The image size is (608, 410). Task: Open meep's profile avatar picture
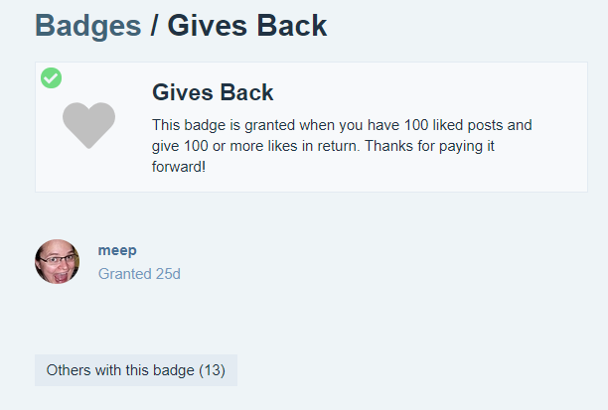[57, 261]
